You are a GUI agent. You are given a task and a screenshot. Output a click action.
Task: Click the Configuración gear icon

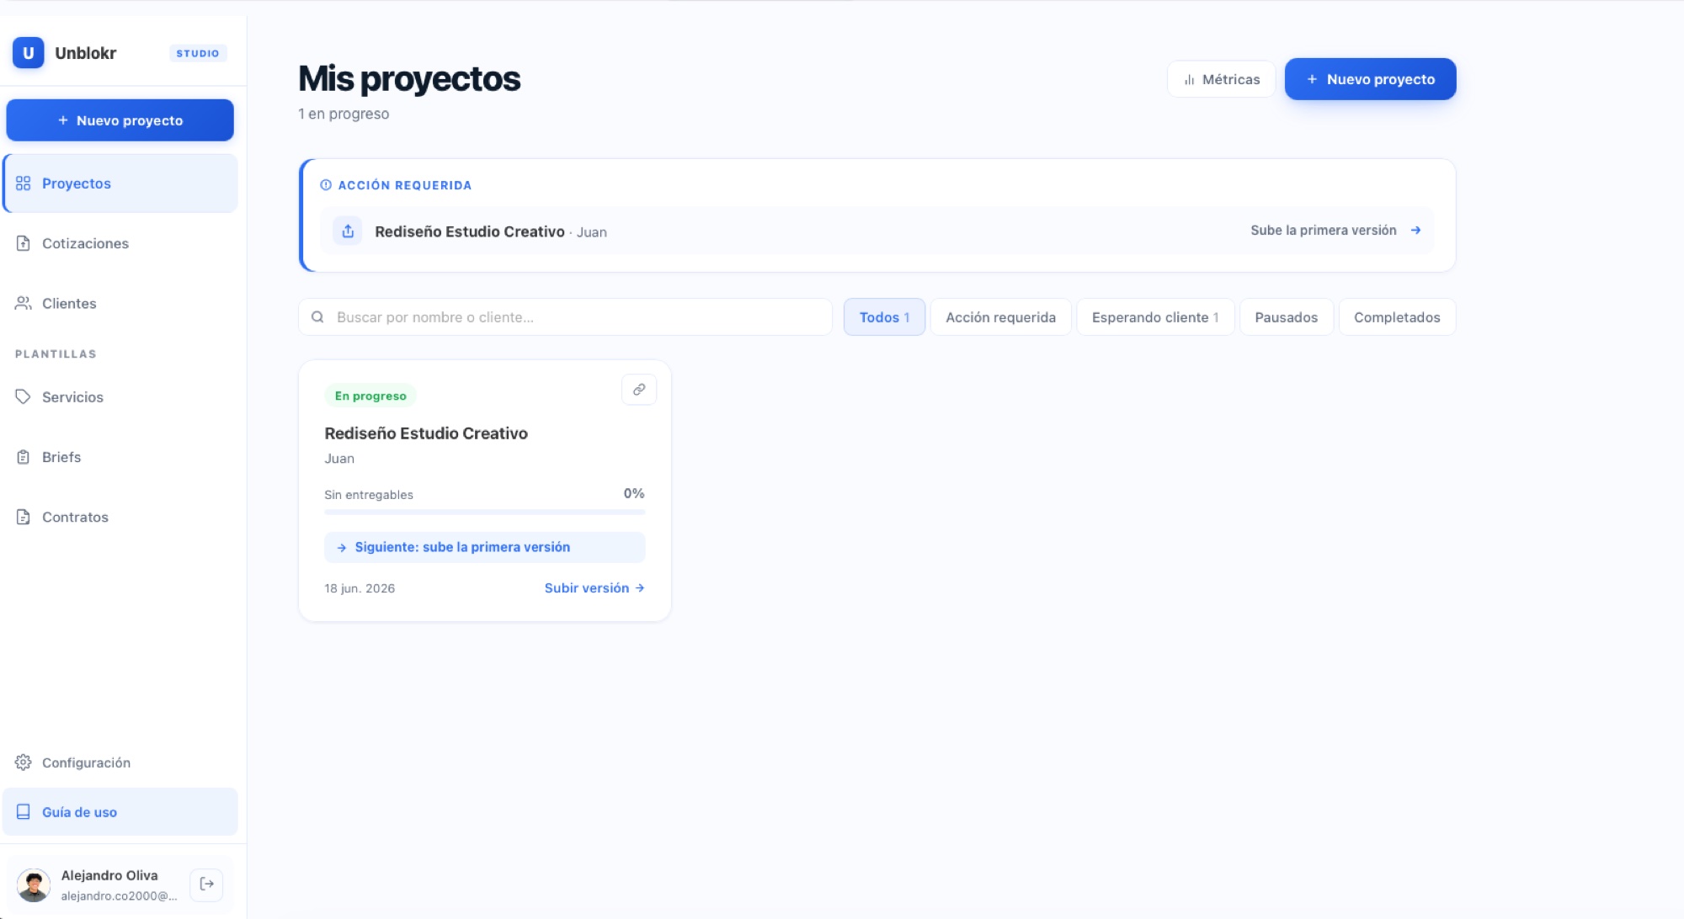pos(23,762)
